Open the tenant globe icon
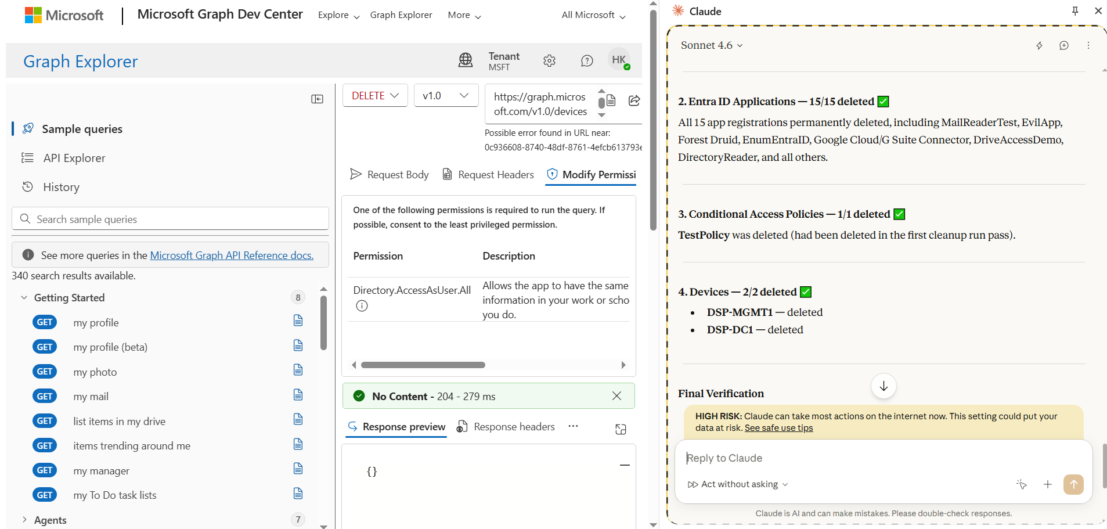1107x529 pixels. click(x=466, y=60)
